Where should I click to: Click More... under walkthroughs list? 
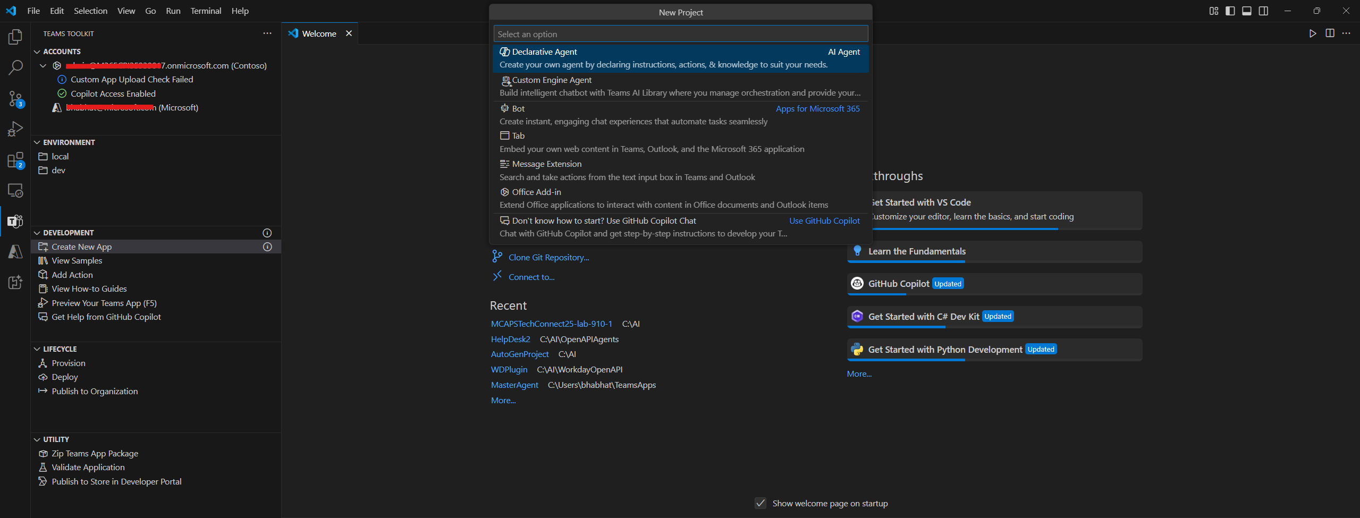click(x=859, y=373)
